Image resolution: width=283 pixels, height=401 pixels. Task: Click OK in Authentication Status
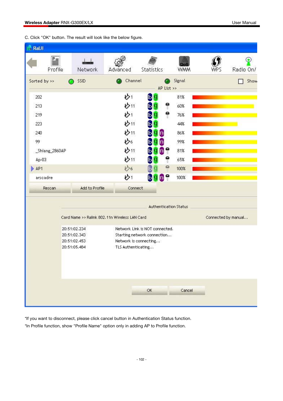tap(150, 290)
